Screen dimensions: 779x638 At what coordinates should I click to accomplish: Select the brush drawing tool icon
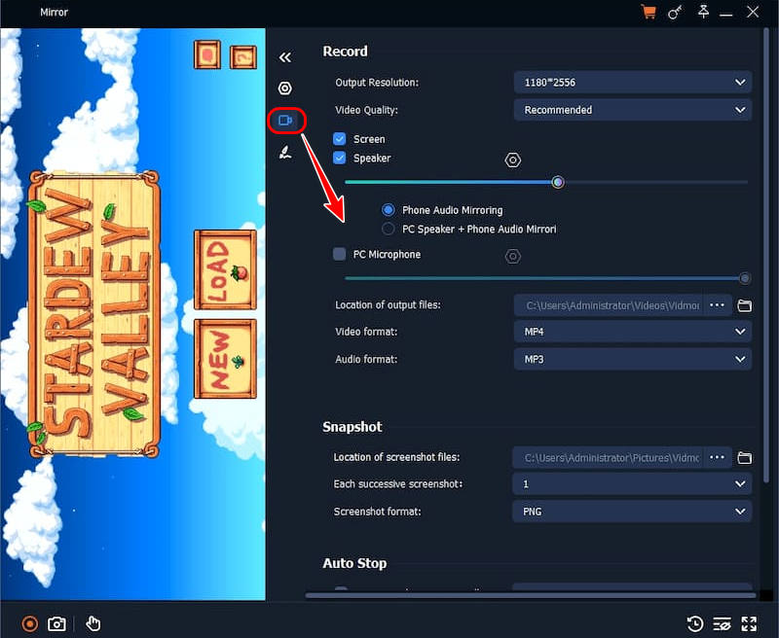pyautogui.click(x=285, y=154)
